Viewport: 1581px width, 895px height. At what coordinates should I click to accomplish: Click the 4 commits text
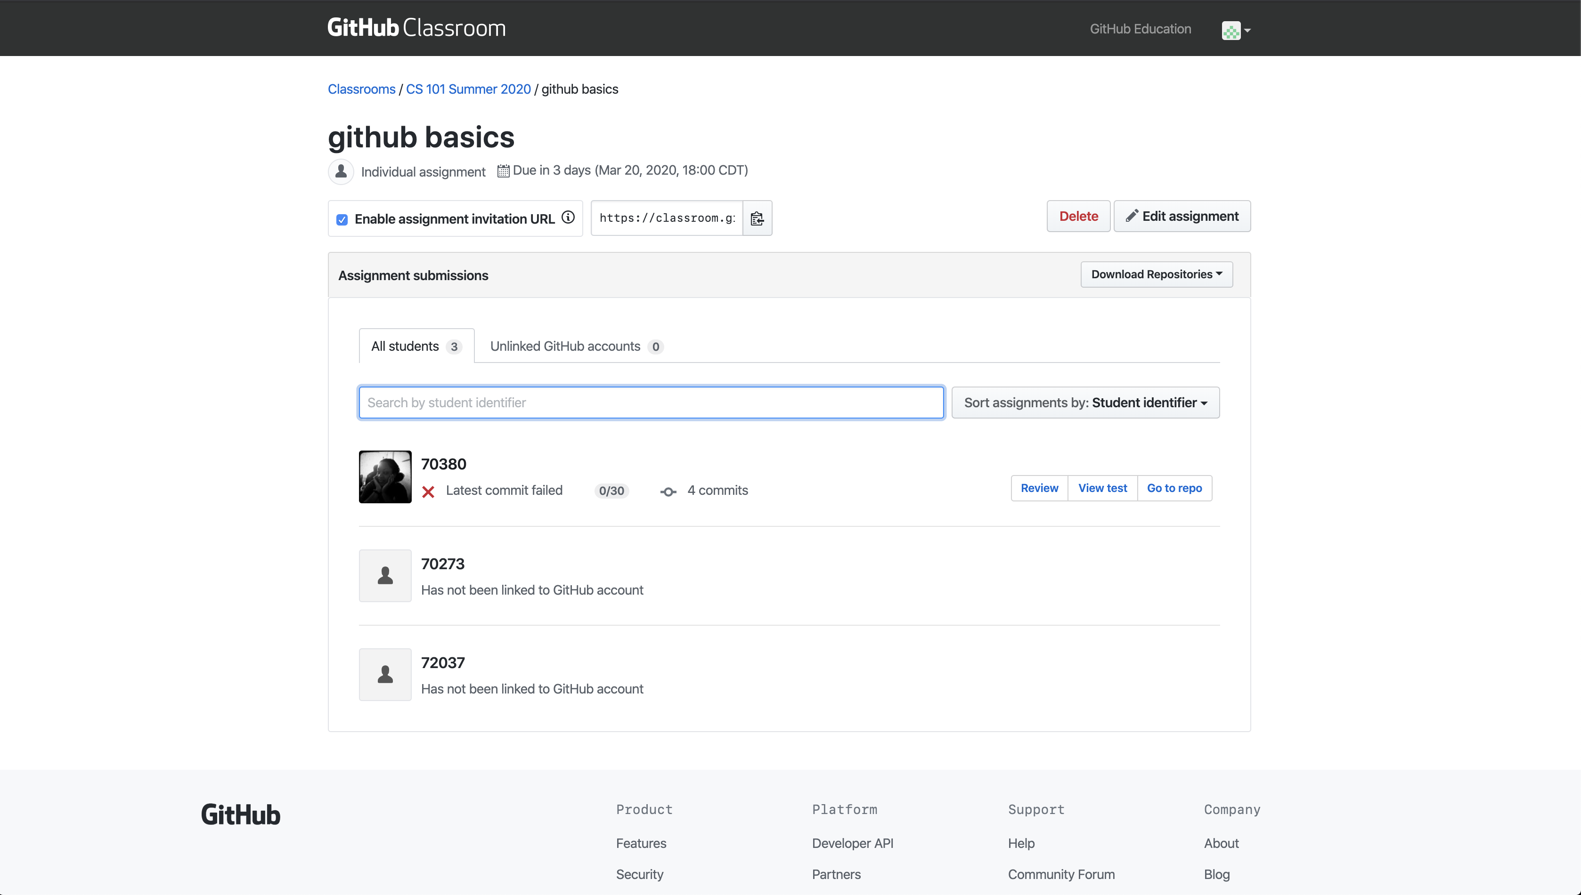coord(717,491)
